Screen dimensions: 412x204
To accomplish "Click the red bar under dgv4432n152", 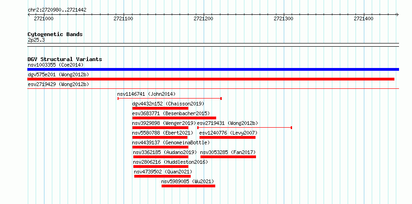I will (160, 108).
